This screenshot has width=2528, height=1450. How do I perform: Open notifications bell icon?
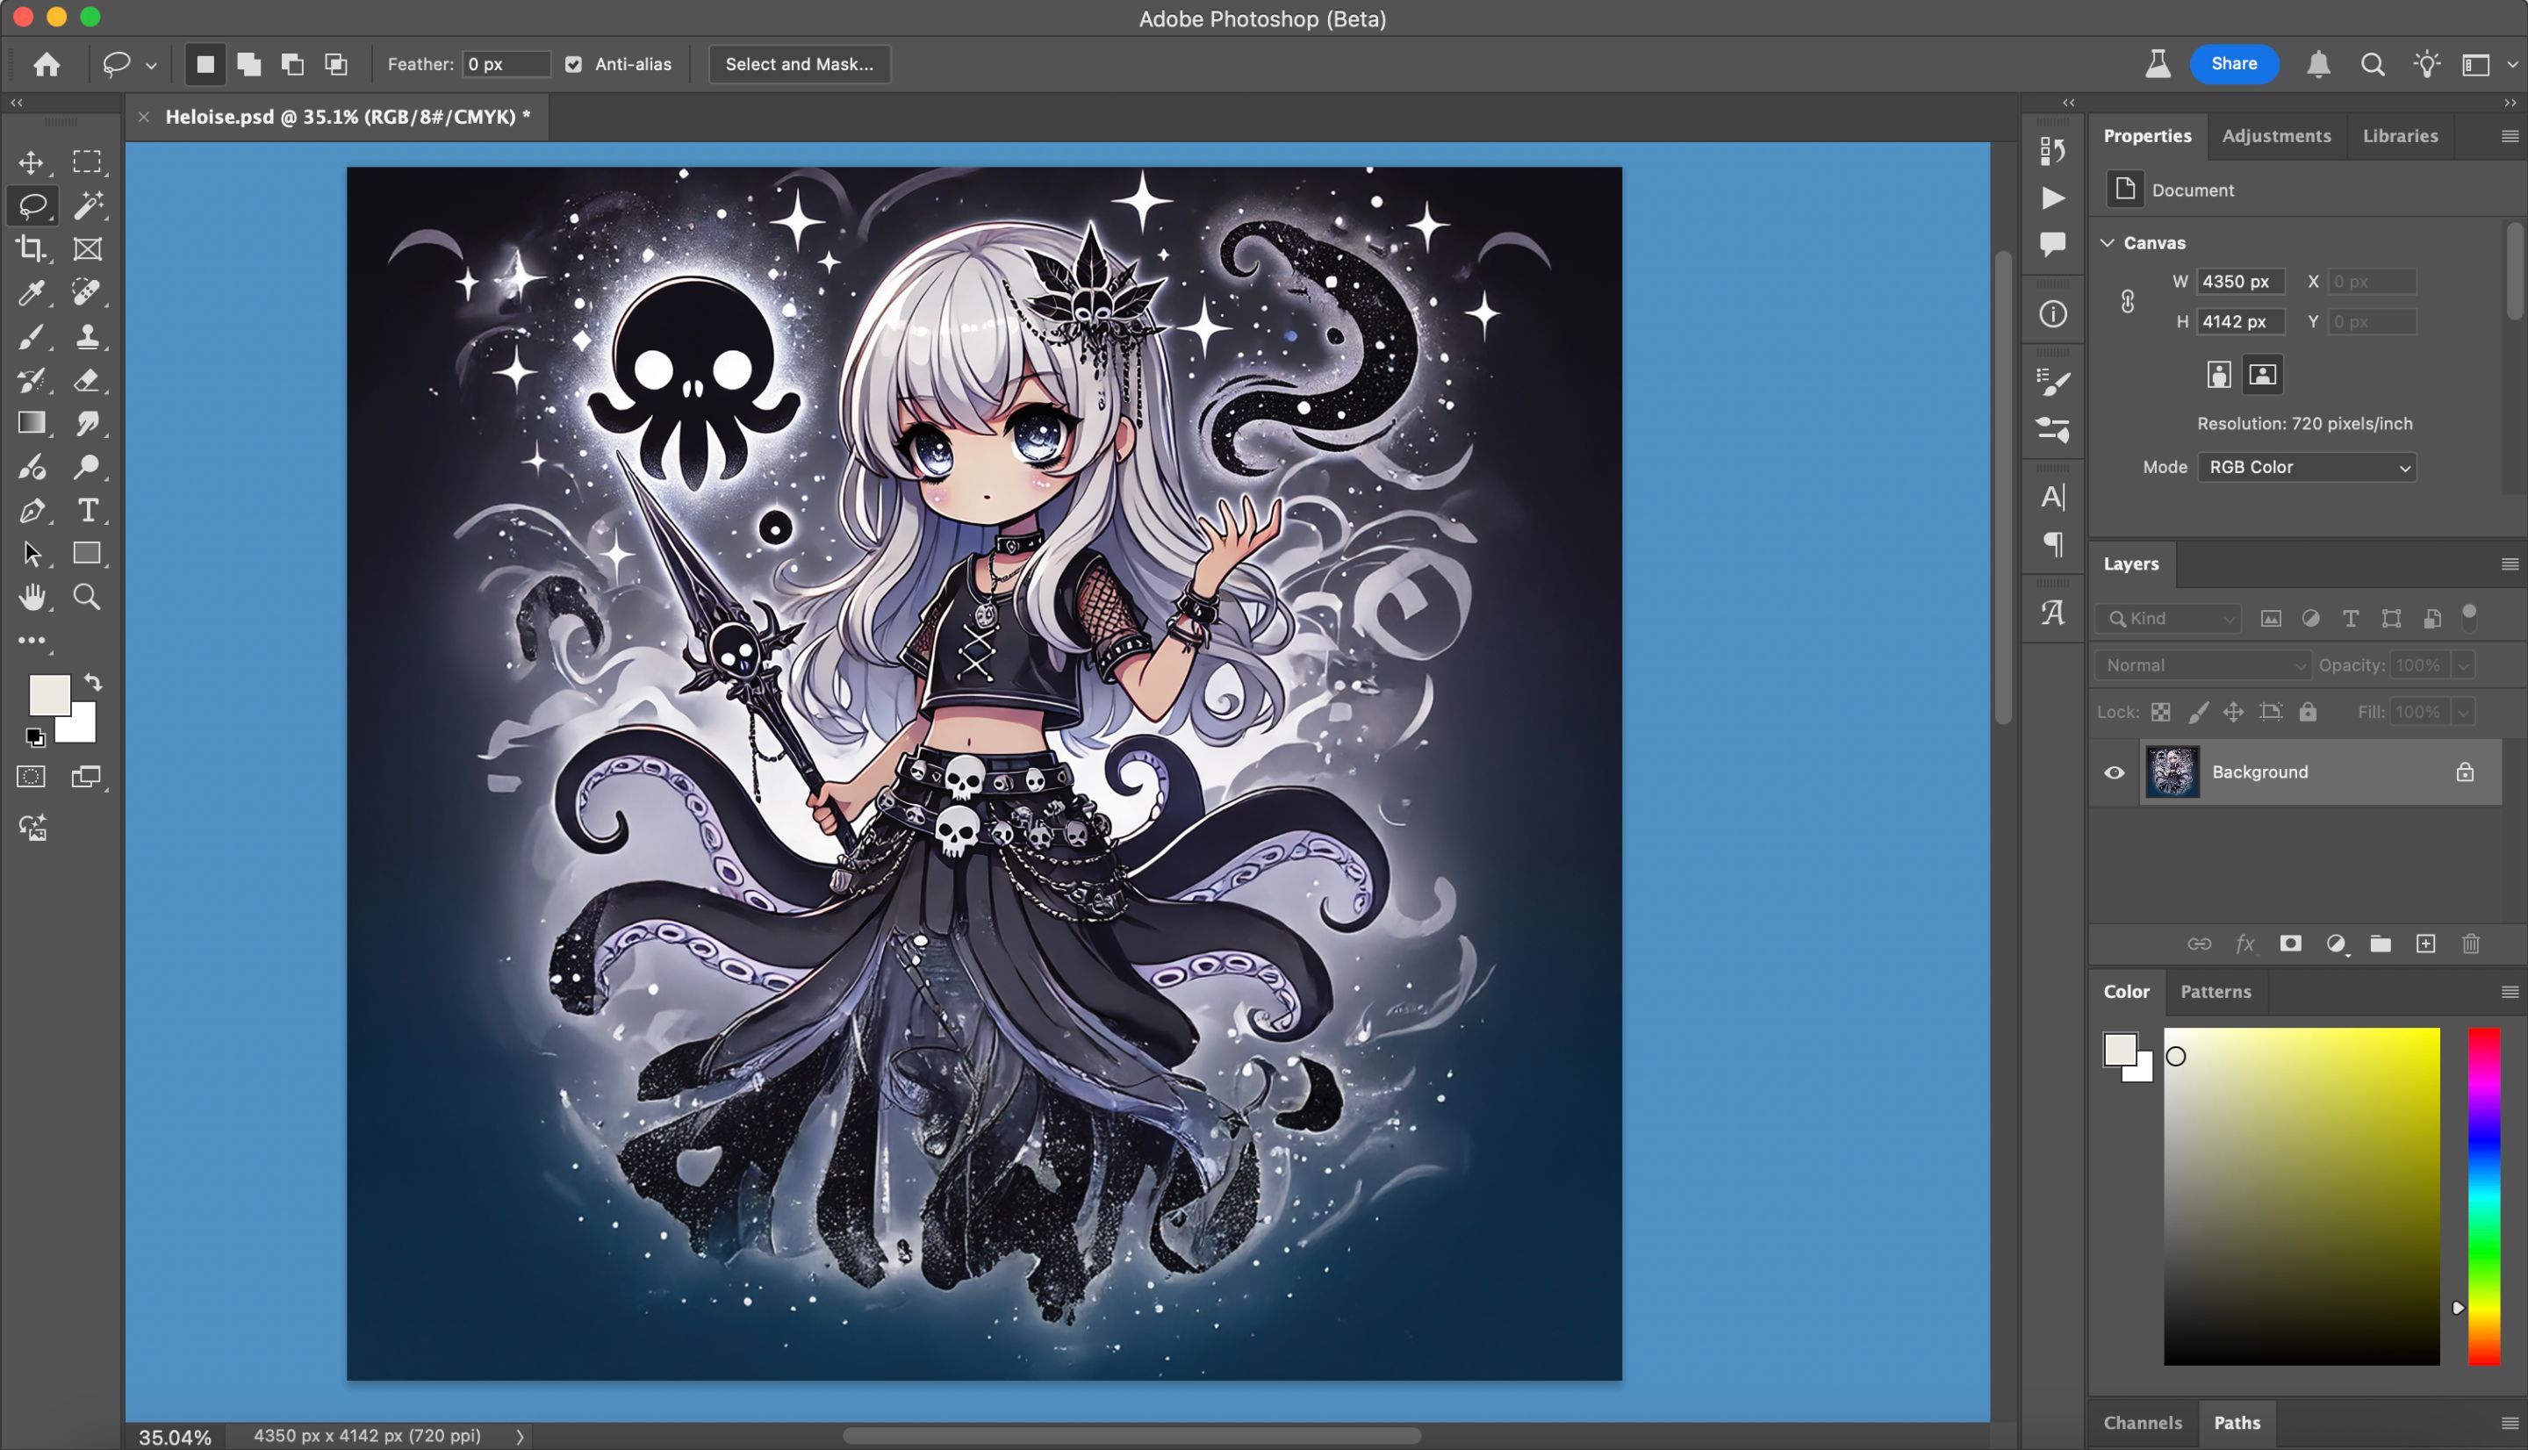[x=2319, y=64]
